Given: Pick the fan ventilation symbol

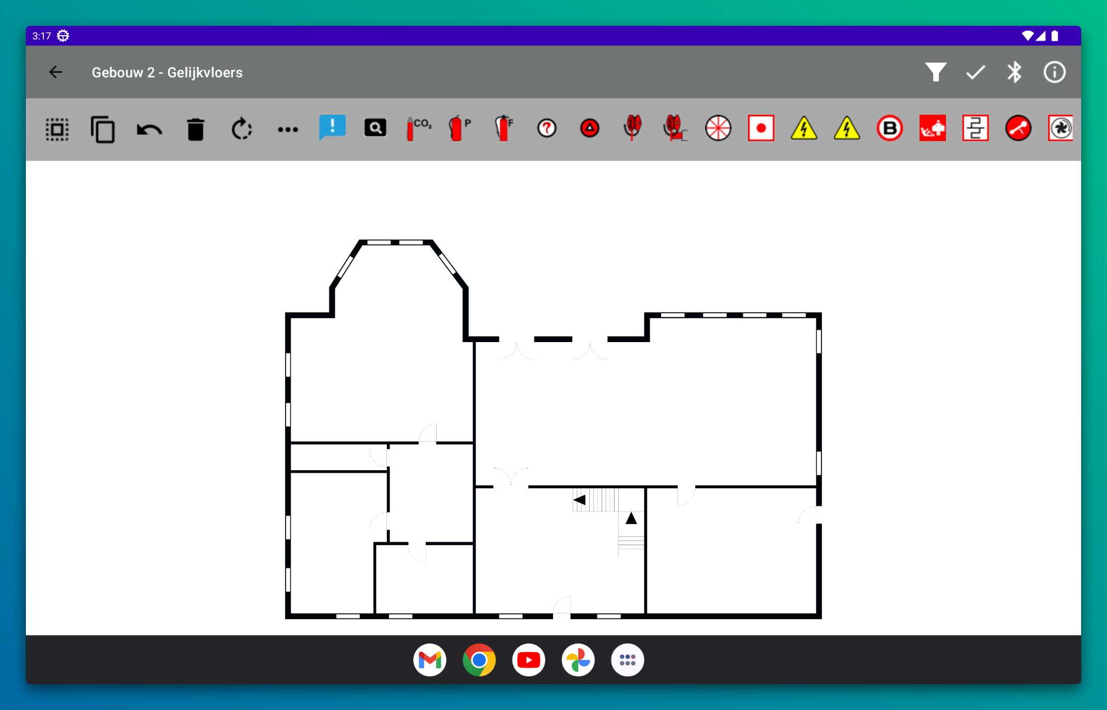Looking at the screenshot, I should click(x=1060, y=128).
